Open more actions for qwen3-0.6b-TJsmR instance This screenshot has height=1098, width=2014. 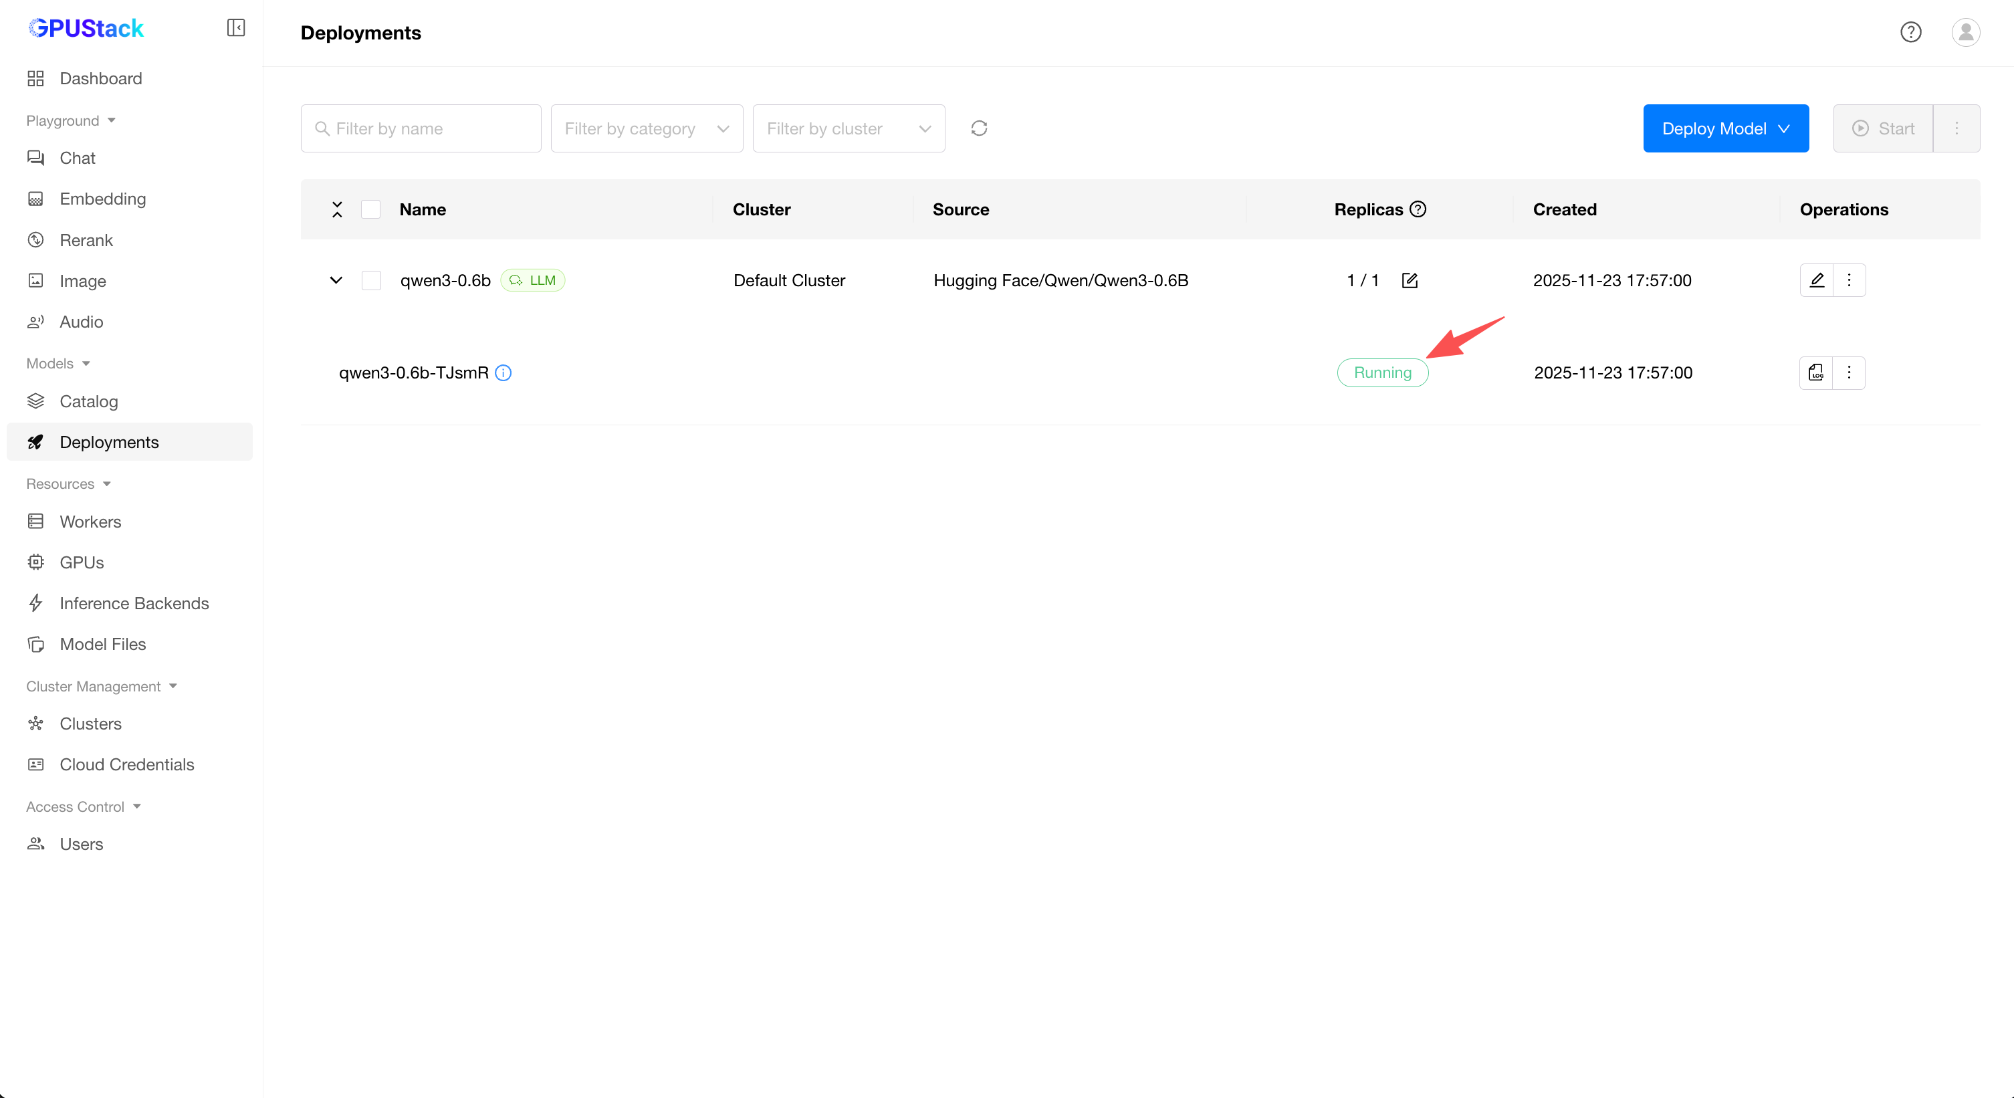point(1849,373)
